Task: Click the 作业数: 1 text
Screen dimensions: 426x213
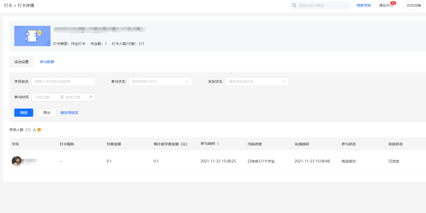Action: tap(99, 44)
